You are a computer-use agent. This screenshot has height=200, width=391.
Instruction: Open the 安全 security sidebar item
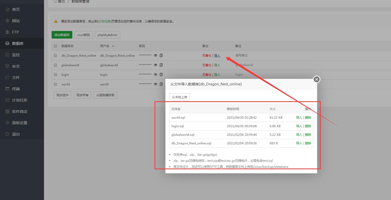click(x=22, y=66)
